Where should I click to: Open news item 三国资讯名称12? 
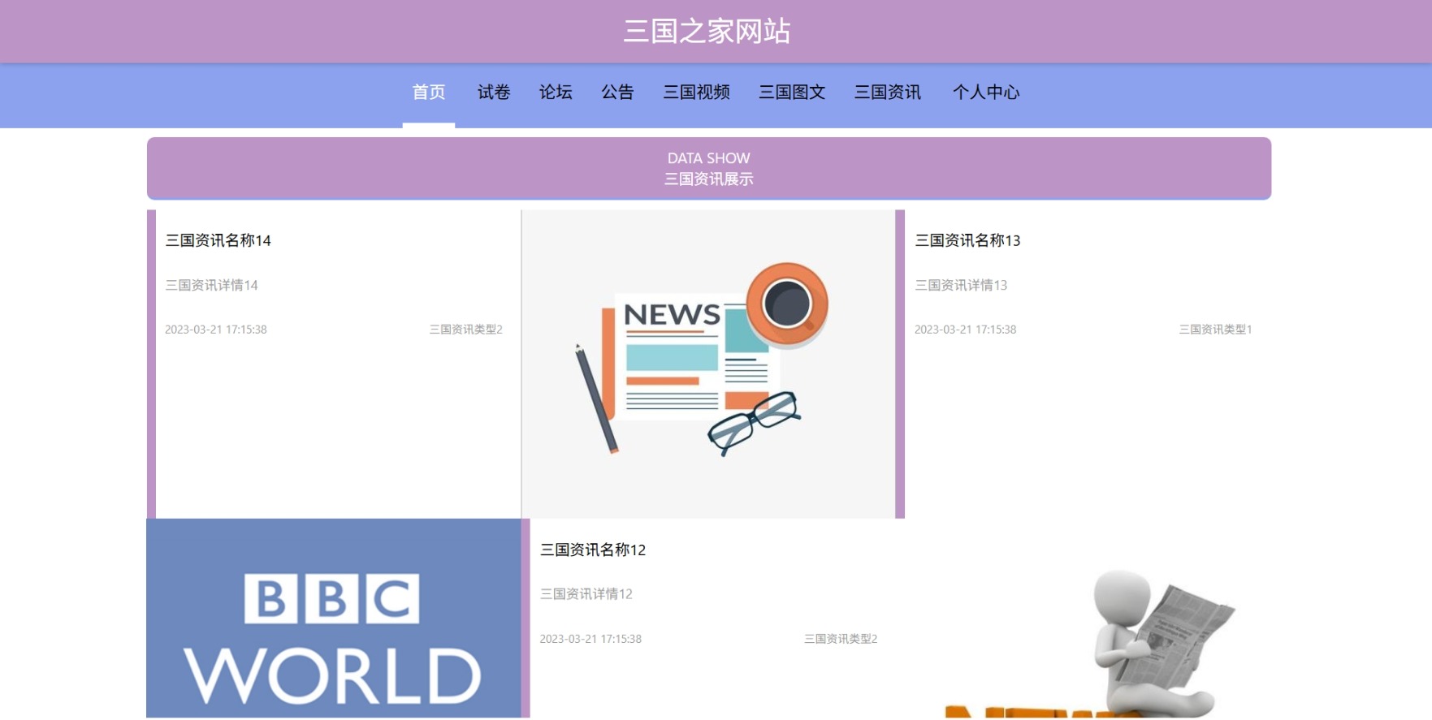click(x=593, y=550)
